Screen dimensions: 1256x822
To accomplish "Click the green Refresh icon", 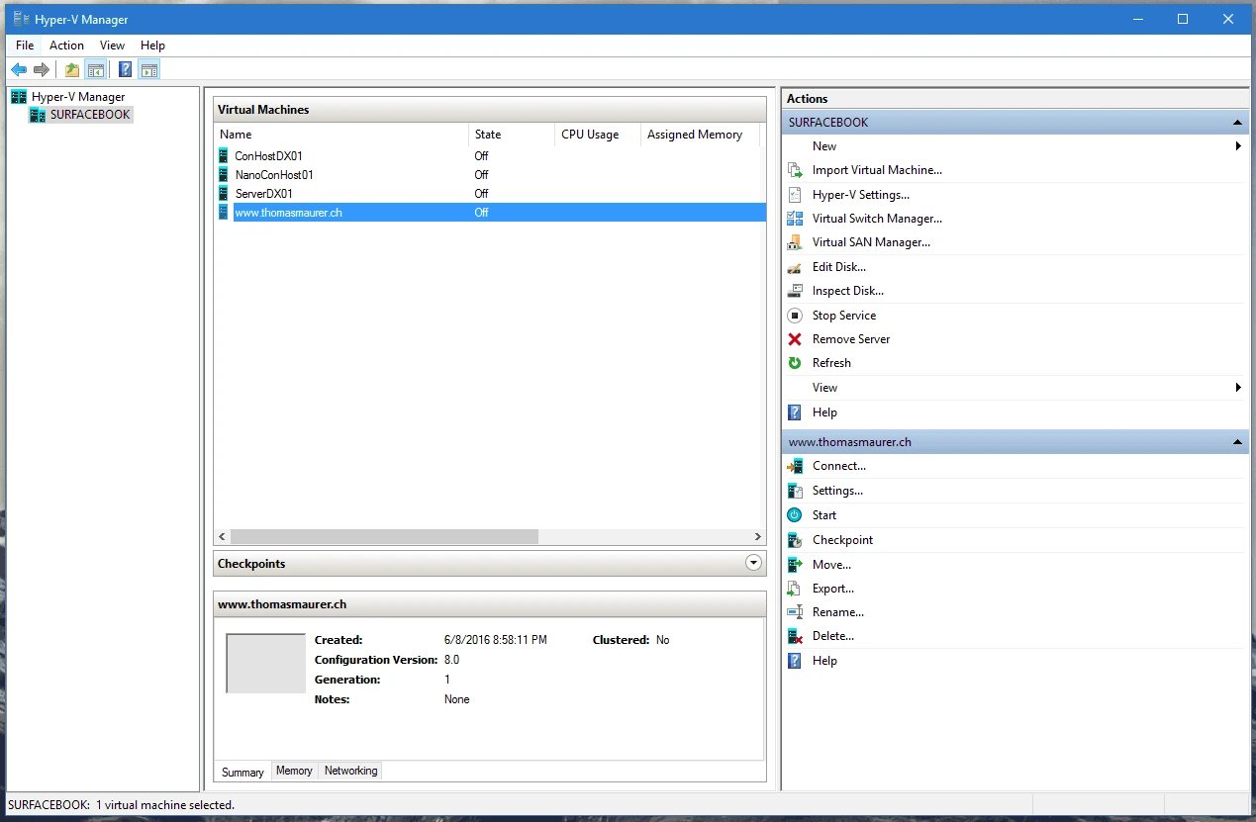I will tap(795, 363).
